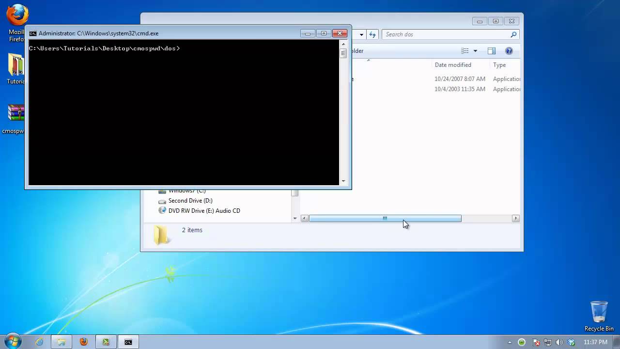Maximize the Explorer window behind the cmd window
The width and height of the screenshot is (620, 349).
tap(496, 21)
